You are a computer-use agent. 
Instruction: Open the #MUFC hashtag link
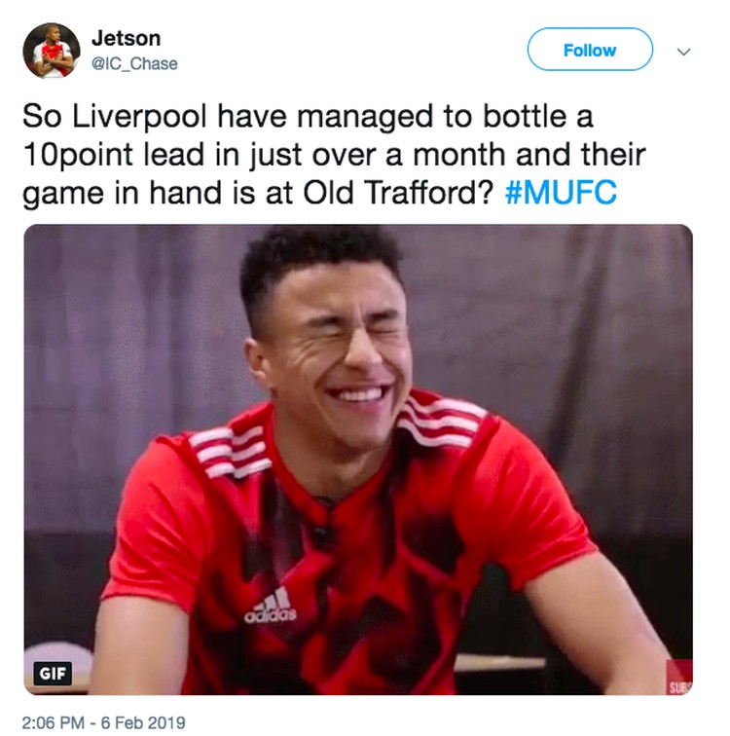[561, 192]
